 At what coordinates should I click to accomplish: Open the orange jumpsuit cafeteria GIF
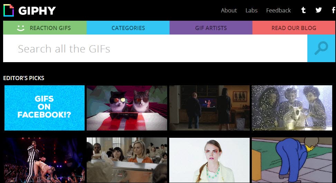pyautogui.click(x=127, y=160)
